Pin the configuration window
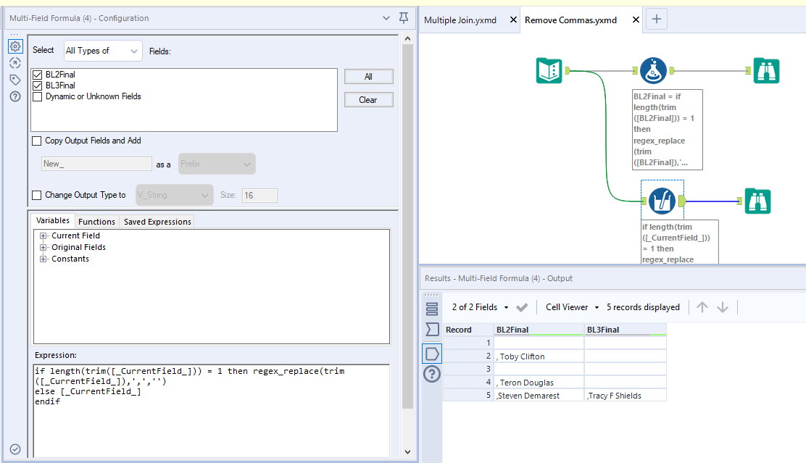The image size is (806, 463). click(x=404, y=17)
